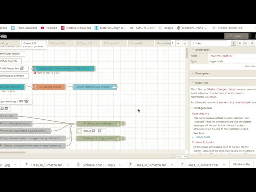Select the Condizione (orario) switch node
Viewport: 256px width, 192px height.
(49, 87)
